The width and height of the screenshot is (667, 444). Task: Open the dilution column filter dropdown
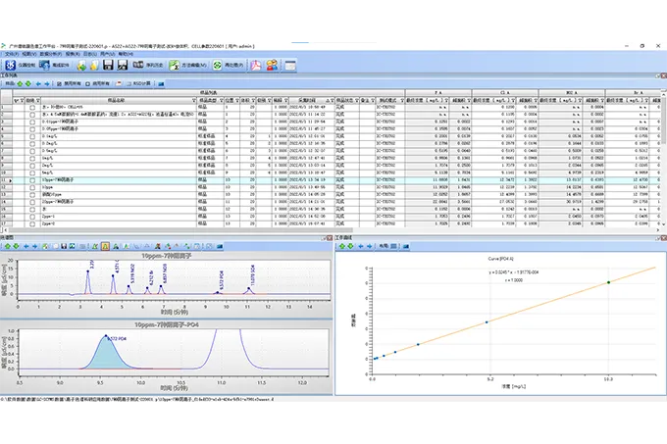[x=286, y=100]
